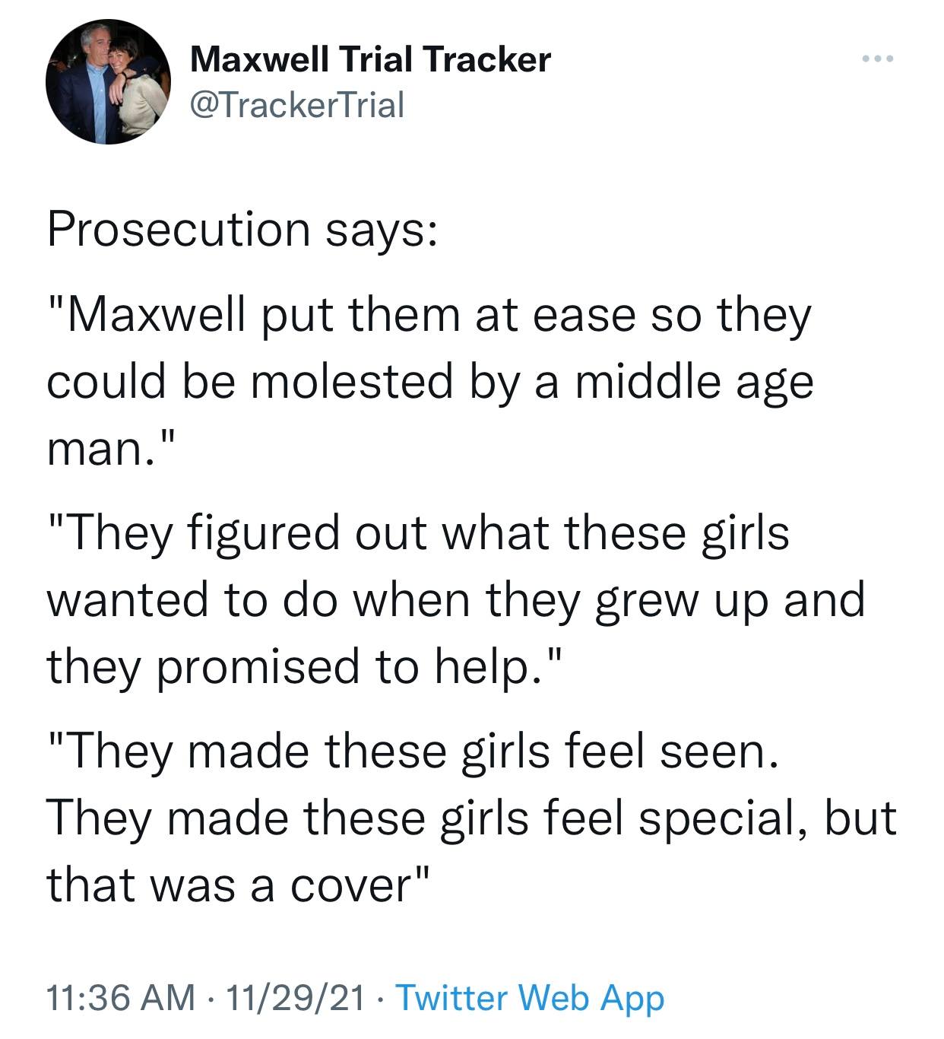Click the line "wanted to do when they grew up and"
The image size is (944, 1039).
456,599
